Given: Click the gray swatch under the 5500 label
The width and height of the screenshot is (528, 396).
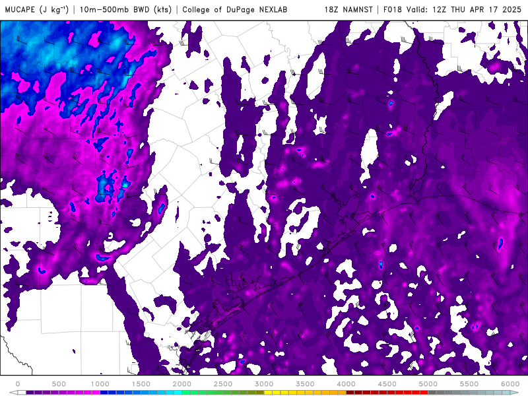Looking at the screenshot, I should point(465,393).
